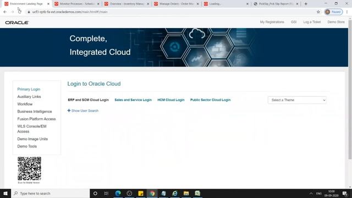352x198 pixels.
Task: Close the Manage Orders tab
Action: coord(198,4)
